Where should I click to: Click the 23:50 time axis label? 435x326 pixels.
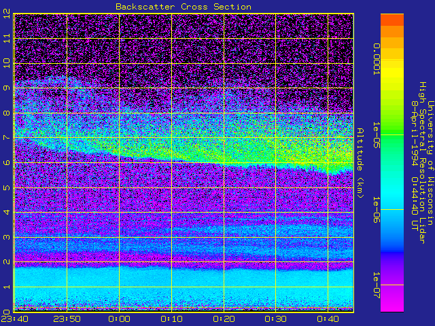[67, 319]
